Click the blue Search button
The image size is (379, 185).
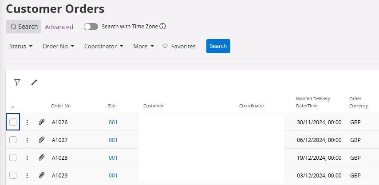pyautogui.click(x=218, y=46)
